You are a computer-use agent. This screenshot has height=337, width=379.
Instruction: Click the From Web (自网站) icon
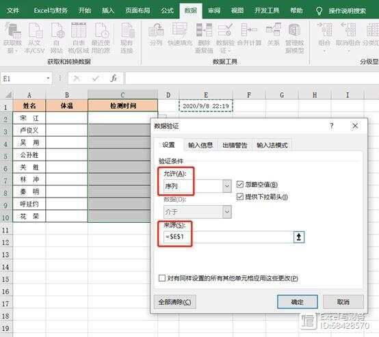pos(57,38)
